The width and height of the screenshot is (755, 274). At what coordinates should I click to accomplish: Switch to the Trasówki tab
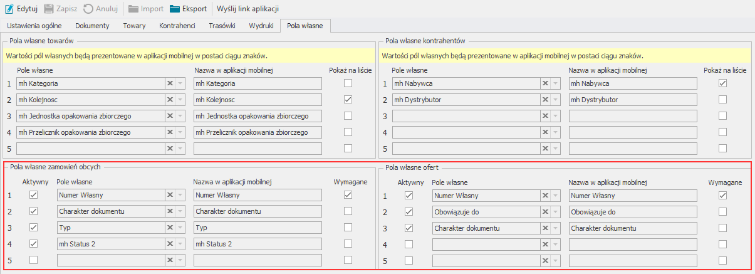(222, 26)
